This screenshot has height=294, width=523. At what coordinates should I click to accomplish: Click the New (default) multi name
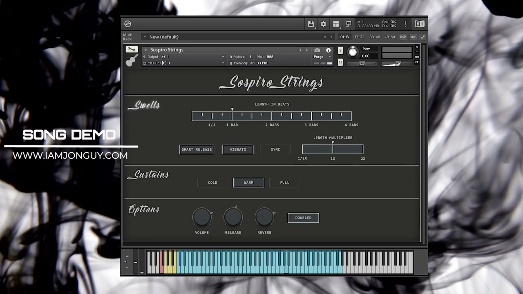[x=164, y=37]
